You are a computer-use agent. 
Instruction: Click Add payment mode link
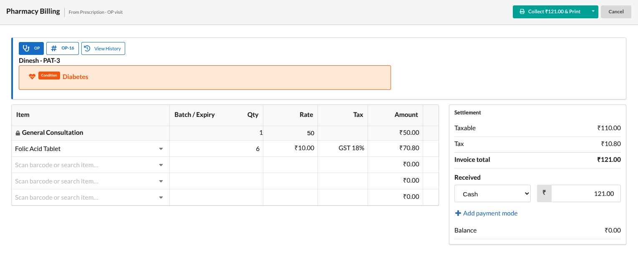pyautogui.click(x=486, y=213)
